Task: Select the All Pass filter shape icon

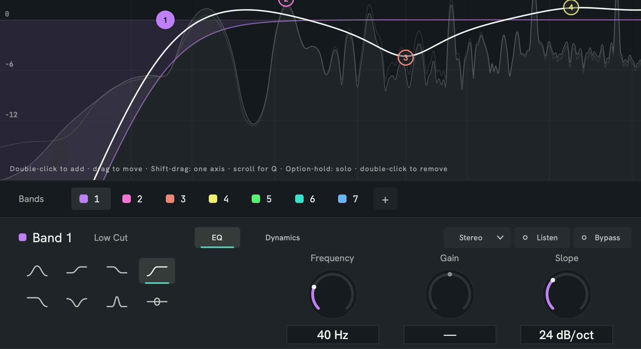Action: click(157, 302)
